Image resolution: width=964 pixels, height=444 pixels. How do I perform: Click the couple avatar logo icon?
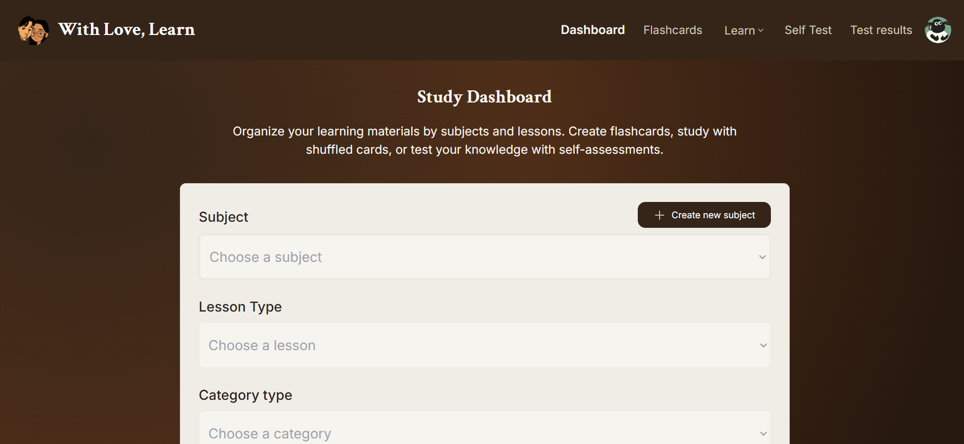point(34,30)
